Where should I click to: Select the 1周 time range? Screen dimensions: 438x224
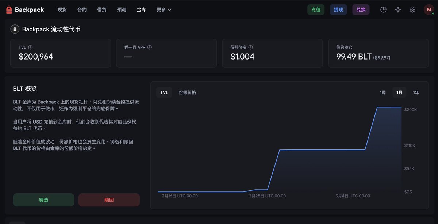click(x=383, y=92)
